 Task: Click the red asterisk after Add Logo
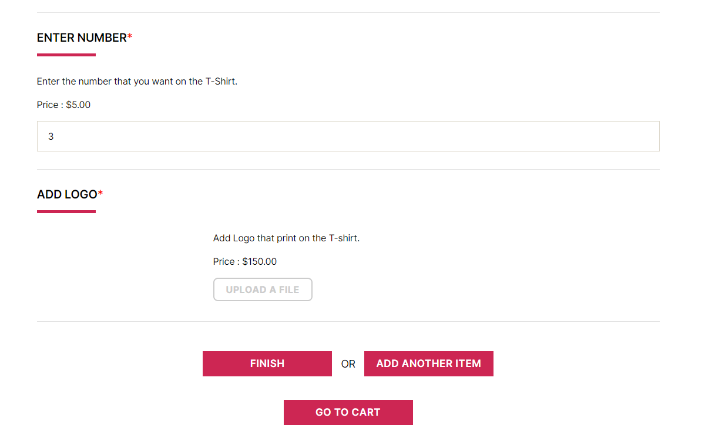click(100, 194)
